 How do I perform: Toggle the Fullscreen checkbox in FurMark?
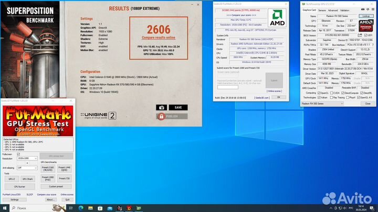[x=18, y=154]
